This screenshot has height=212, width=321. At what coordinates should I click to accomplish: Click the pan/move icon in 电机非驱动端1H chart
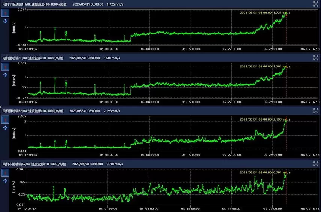click(x=5, y=21)
